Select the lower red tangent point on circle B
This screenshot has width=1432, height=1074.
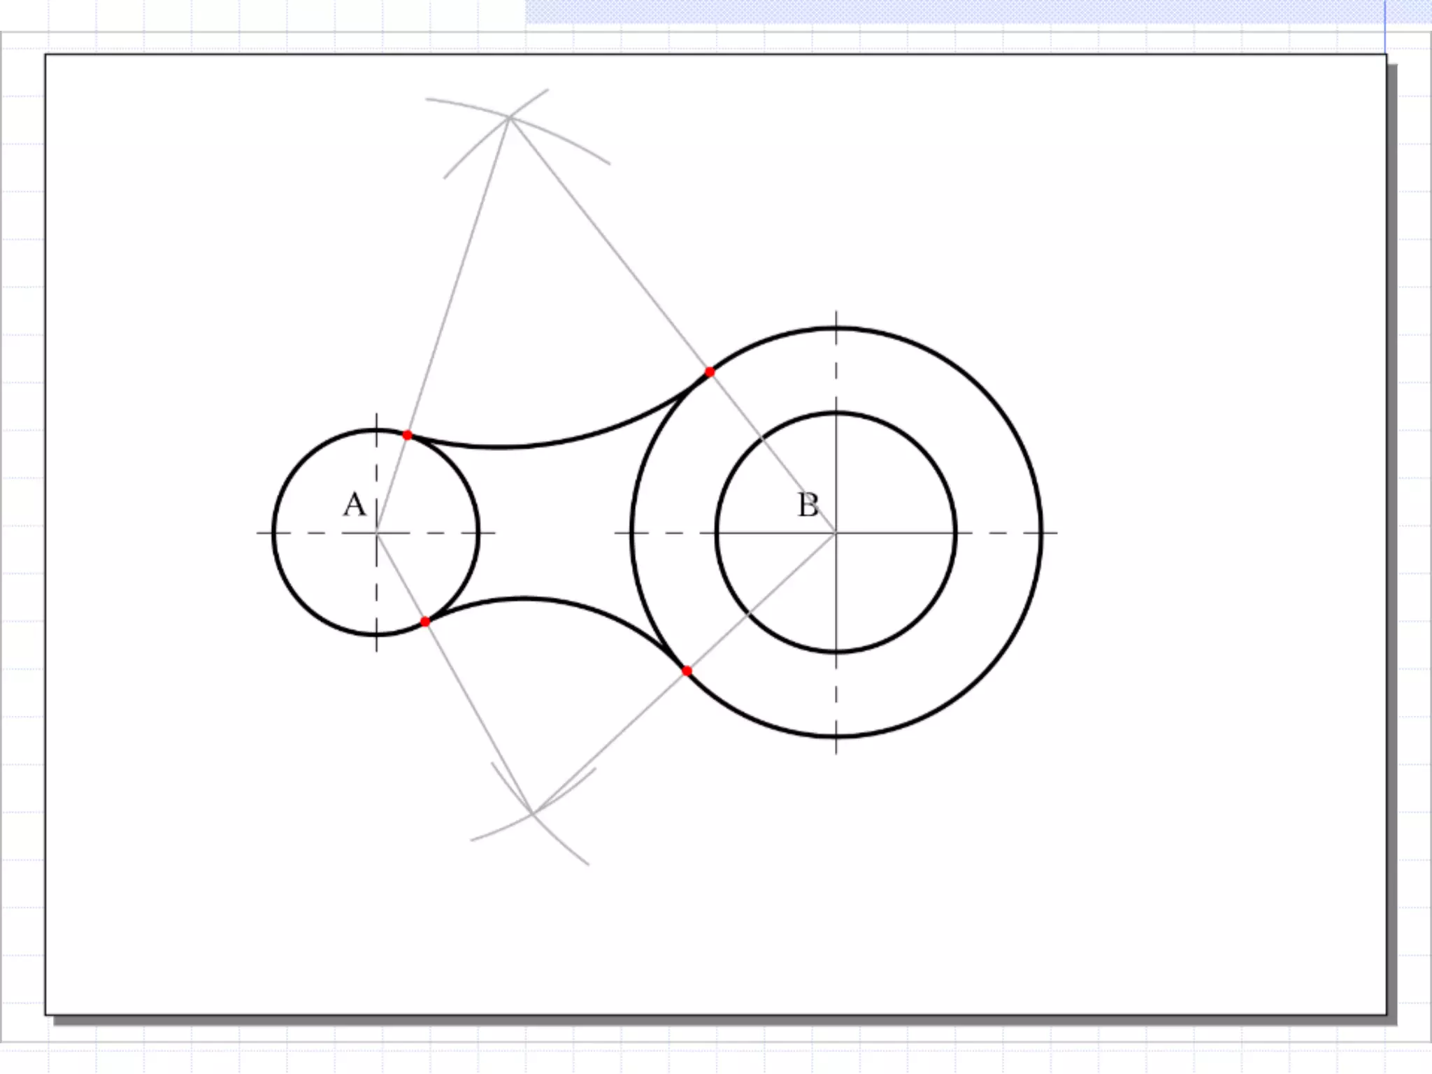[x=687, y=671]
